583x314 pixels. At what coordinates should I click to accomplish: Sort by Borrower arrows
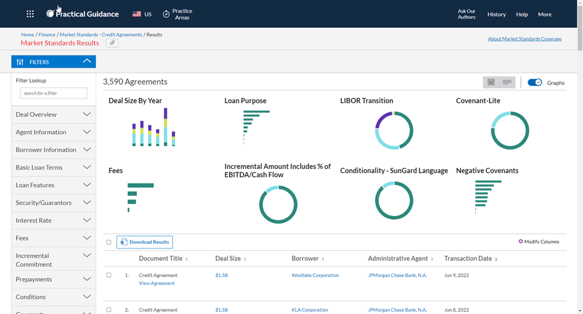click(323, 259)
